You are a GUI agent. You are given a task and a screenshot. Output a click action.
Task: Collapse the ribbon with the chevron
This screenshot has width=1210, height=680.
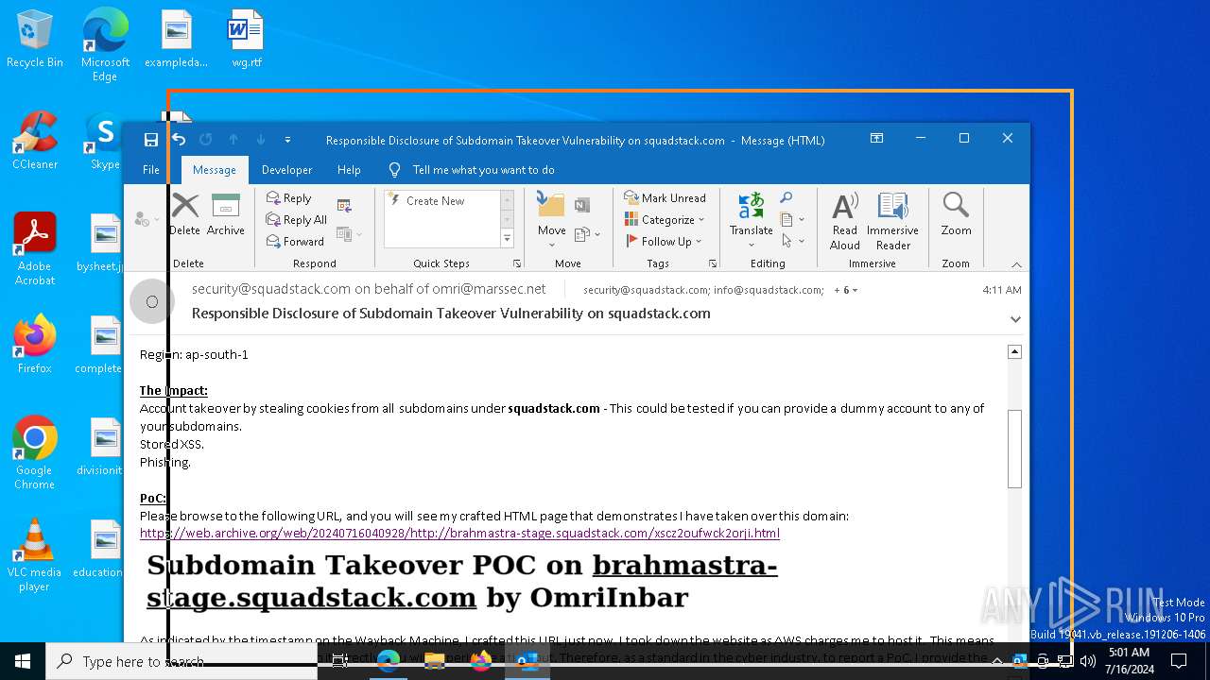[1016, 264]
